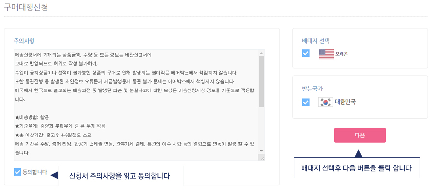Click the United States flag icon

(x=326, y=54)
